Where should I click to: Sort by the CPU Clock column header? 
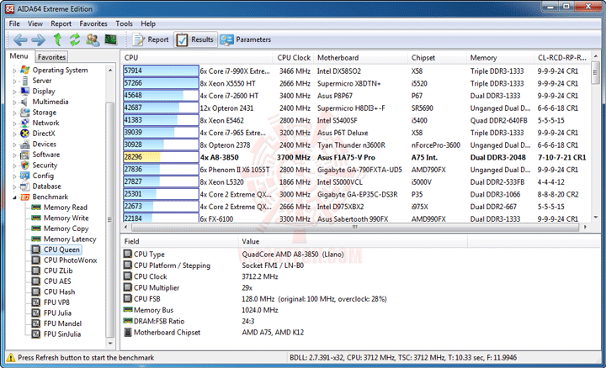[x=294, y=57]
